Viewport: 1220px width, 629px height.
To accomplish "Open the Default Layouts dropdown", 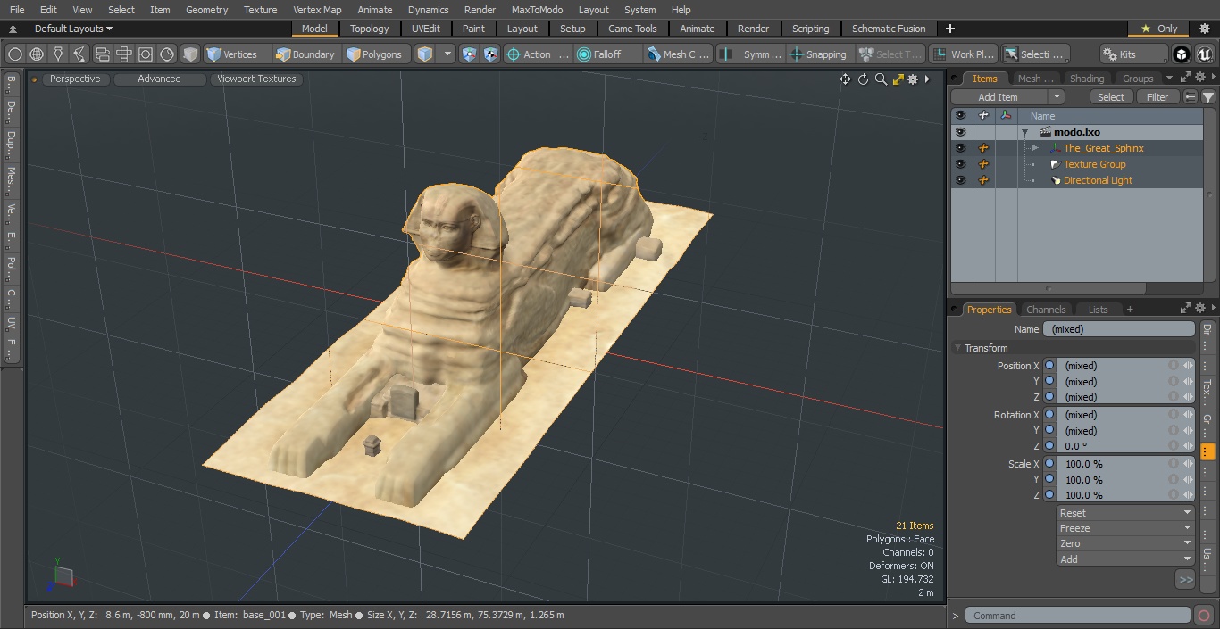I will pyautogui.click(x=73, y=29).
